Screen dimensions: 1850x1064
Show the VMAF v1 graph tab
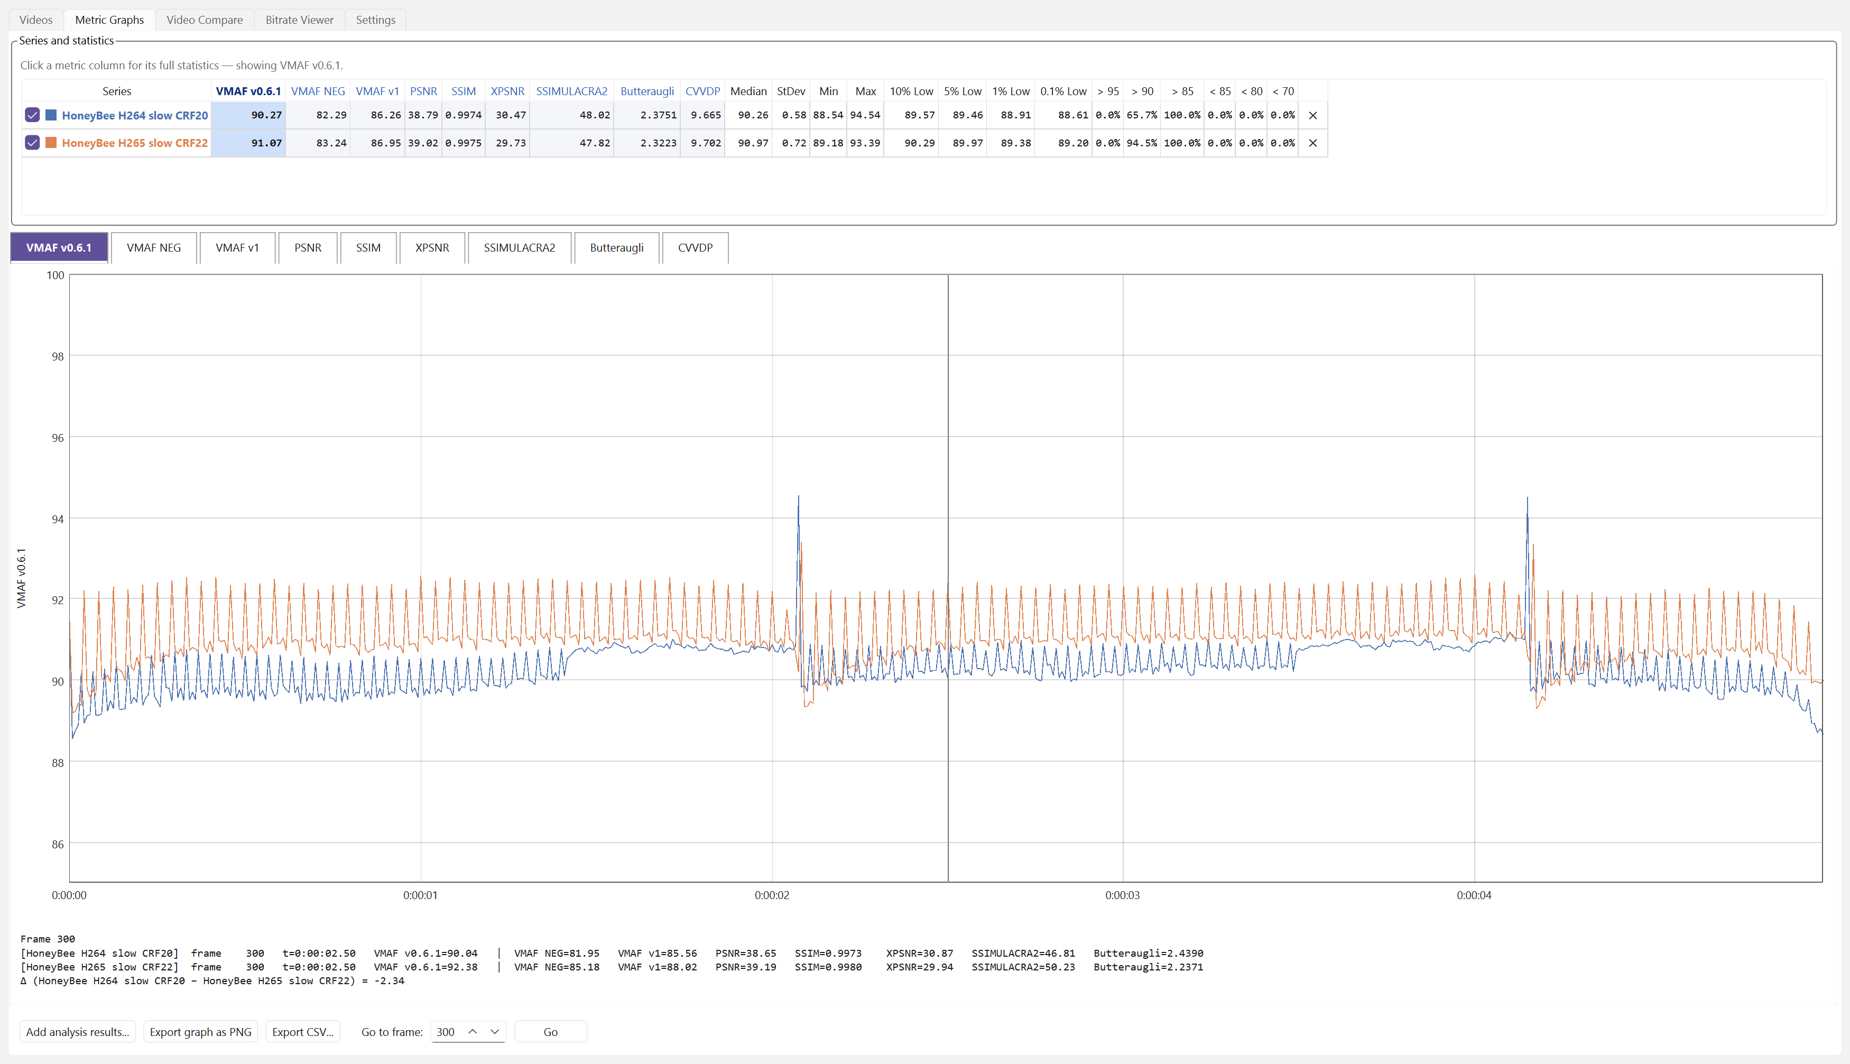pos(237,248)
